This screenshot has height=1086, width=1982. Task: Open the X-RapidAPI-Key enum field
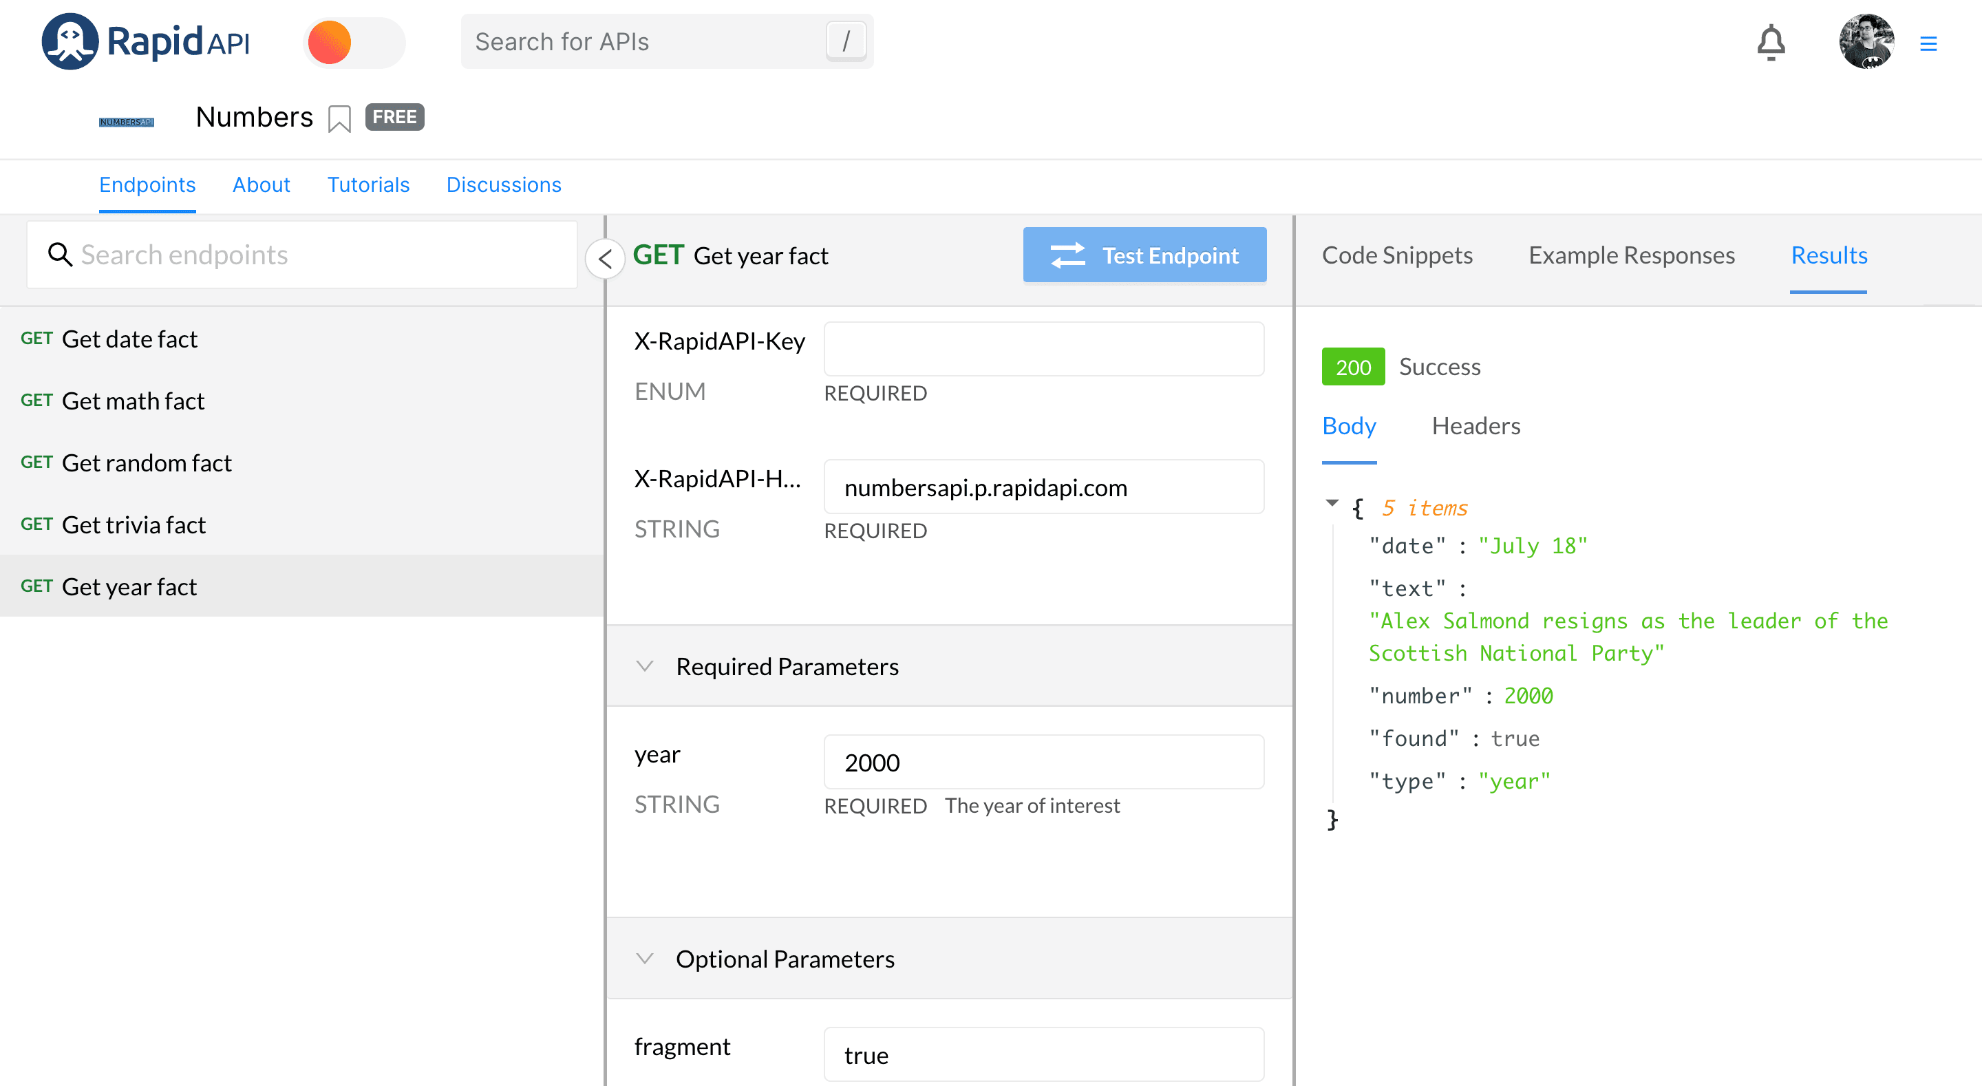1043,349
